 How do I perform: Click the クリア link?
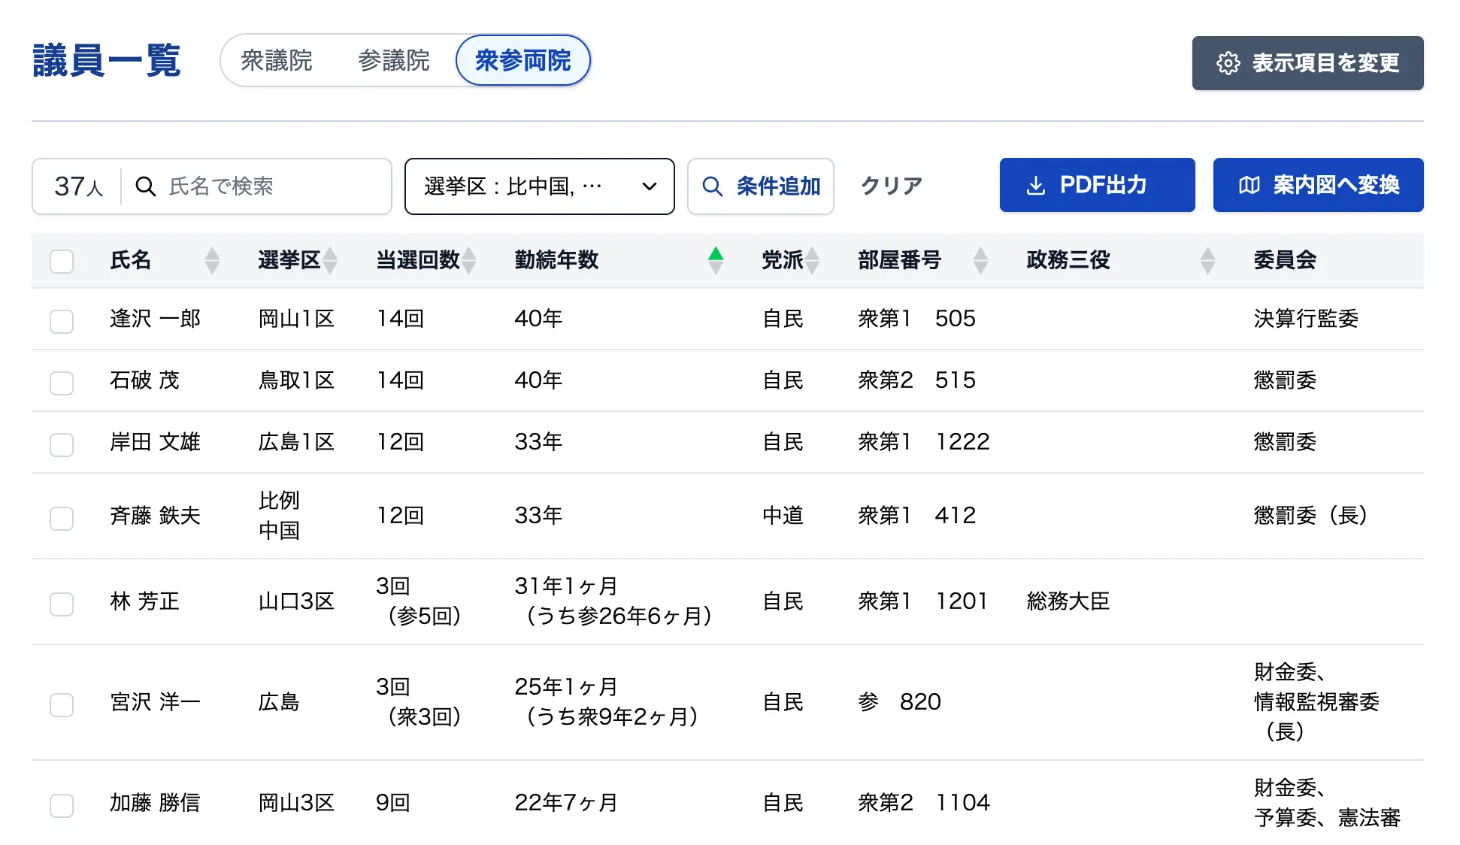[x=891, y=186]
